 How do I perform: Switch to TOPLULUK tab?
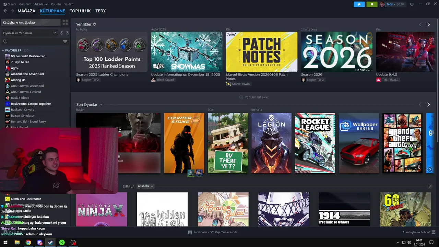tap(80, 11)
